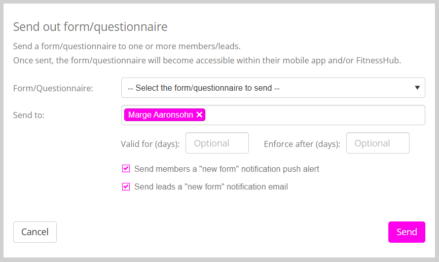The width and height of the screenshot is (439, 262).
Task: Focus the "Enforce after (days)" input field
Action: (x=378, y=143)
